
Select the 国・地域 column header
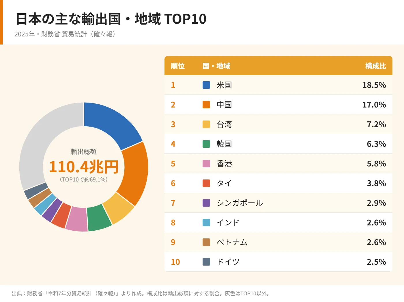pos(216,66)
